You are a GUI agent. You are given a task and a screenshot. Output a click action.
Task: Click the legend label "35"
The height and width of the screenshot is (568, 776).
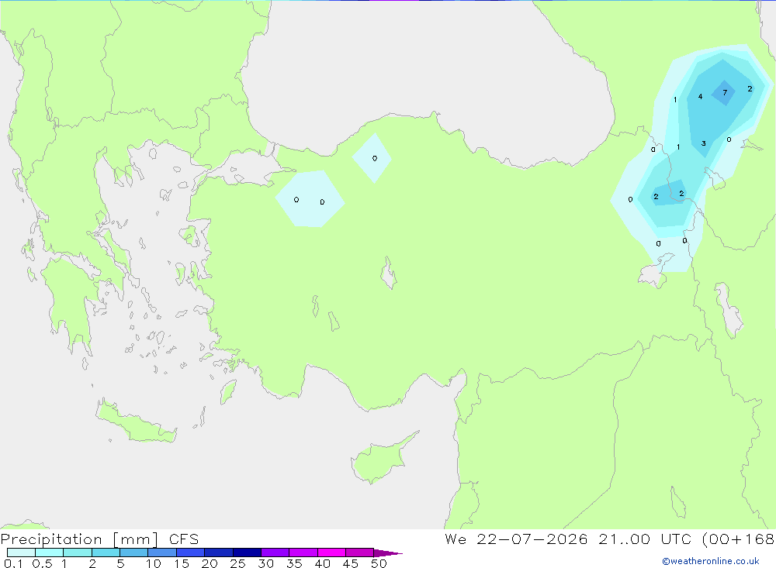pos(294,563)
